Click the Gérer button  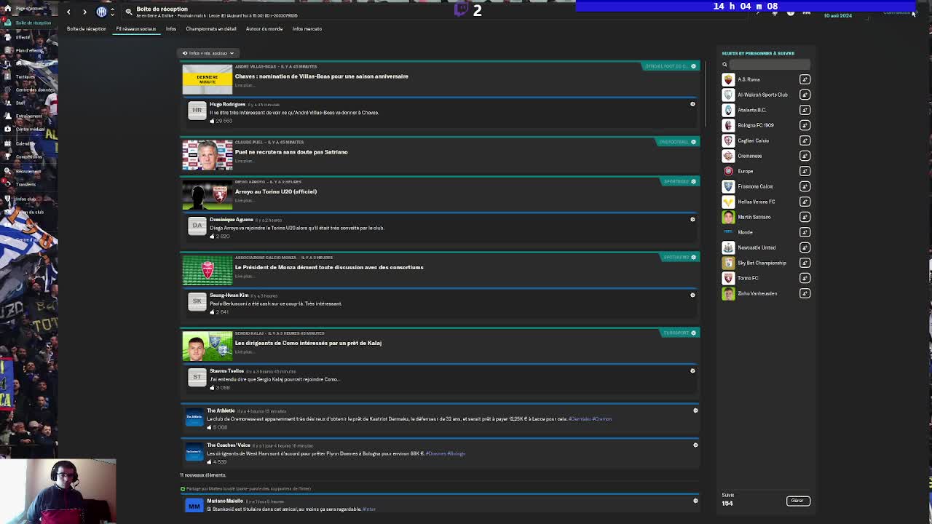tap(797, 501)
